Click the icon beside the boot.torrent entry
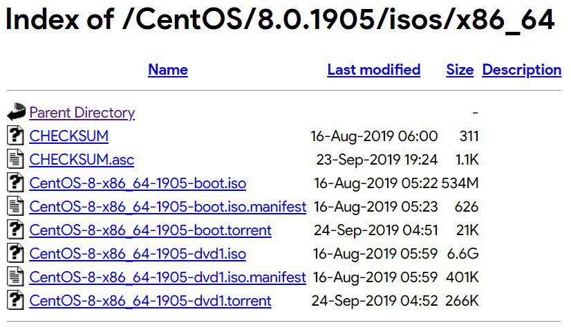The height and width of the screenshot is (332, 571). 15,230
